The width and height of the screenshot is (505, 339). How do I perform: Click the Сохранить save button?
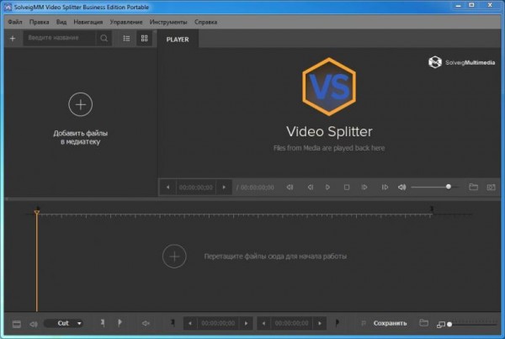click(x=390, y=323)
